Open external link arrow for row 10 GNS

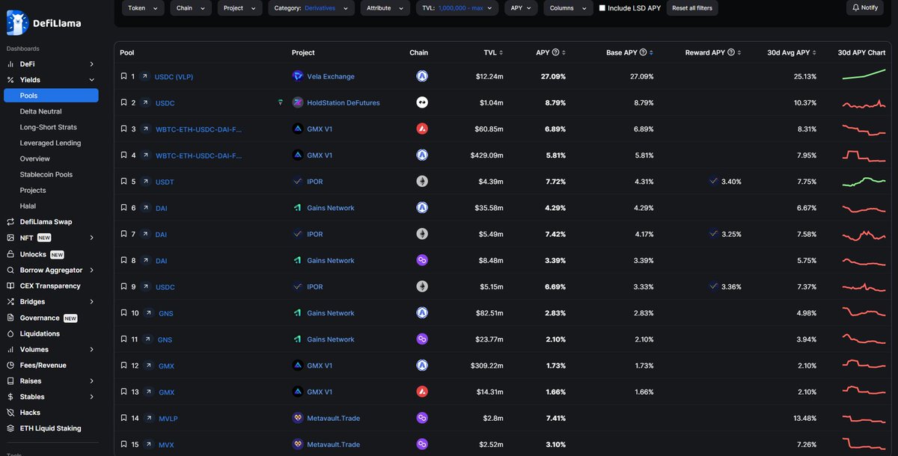coord(147,313)
